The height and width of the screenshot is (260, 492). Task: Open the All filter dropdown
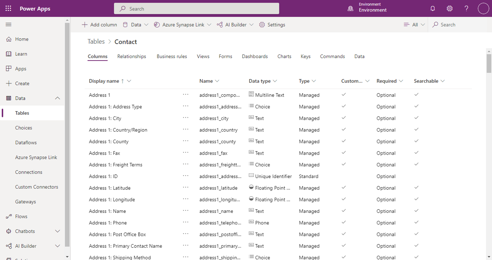pos(414,25)
